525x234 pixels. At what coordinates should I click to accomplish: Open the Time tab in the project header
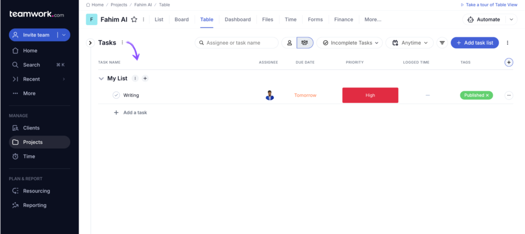291,19
